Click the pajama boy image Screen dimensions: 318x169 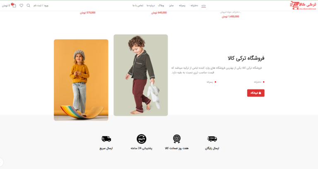(140, 75)
